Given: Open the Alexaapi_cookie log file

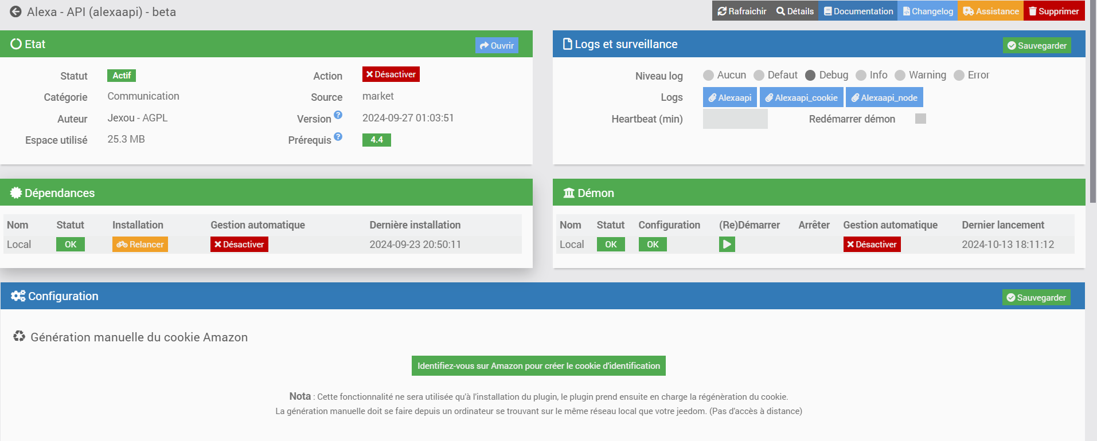Looking at the screenshot, I should (802, 97).
